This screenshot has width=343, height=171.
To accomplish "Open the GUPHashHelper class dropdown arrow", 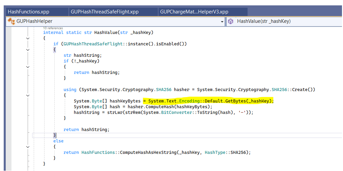I will [222, 22].
